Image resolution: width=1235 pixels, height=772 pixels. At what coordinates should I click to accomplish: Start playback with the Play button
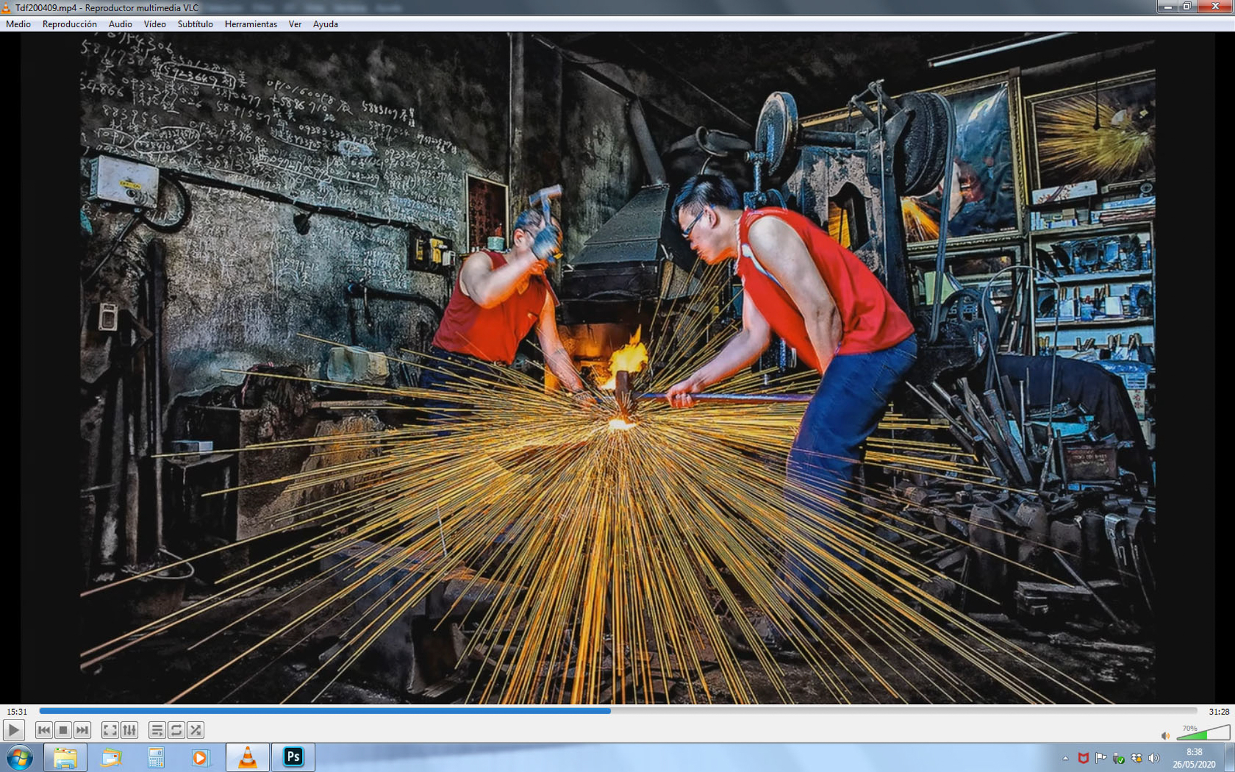click(x=14, y=730)
